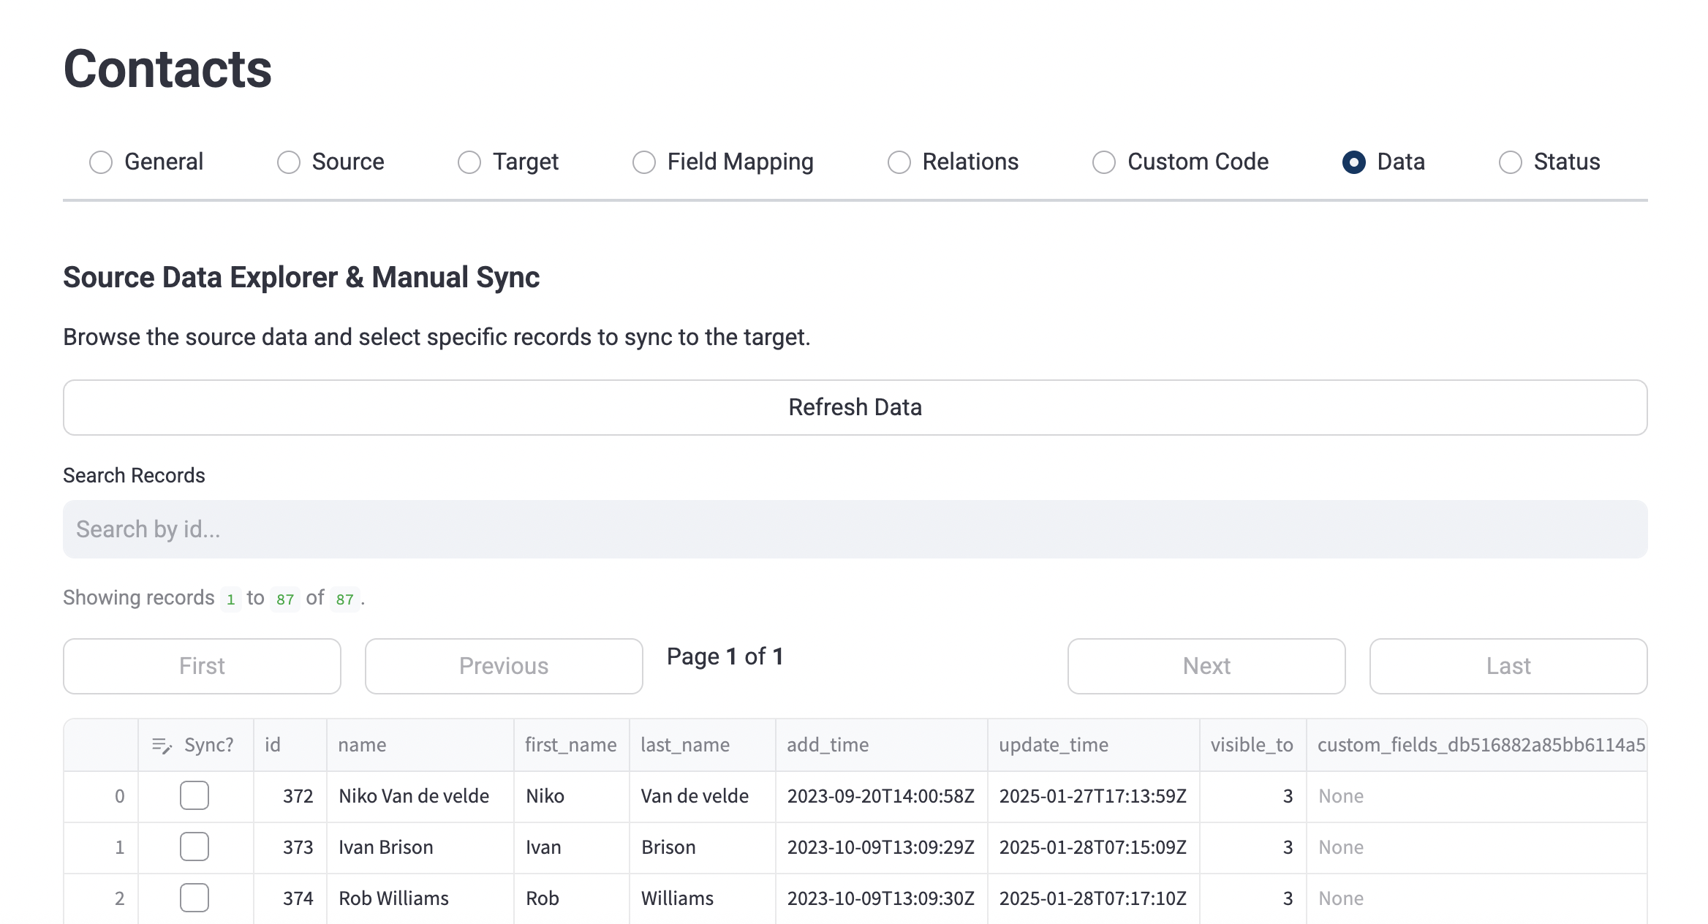Click the id cell 374
The height and width of the screenshot is (924, 1708).
(x=290, y=898)
